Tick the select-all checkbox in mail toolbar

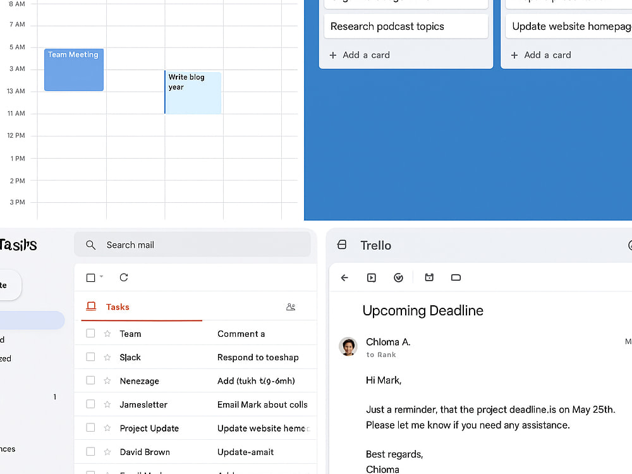click(90, 277)
